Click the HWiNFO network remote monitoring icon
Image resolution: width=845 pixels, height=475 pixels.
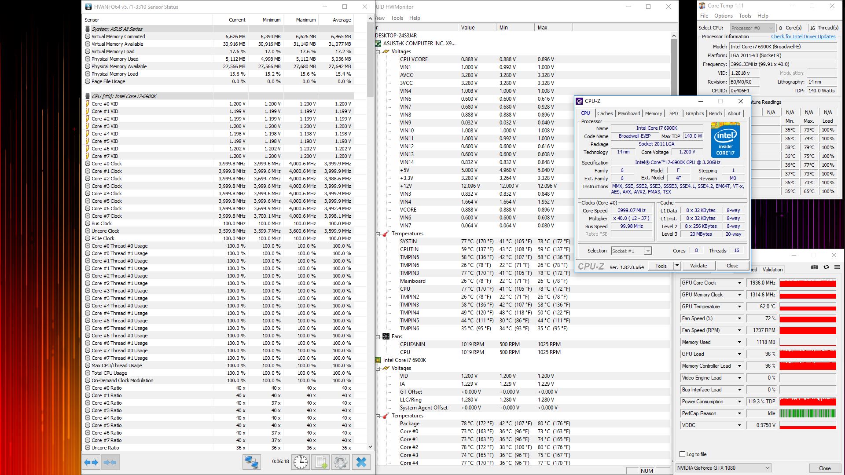coord(252,462)
